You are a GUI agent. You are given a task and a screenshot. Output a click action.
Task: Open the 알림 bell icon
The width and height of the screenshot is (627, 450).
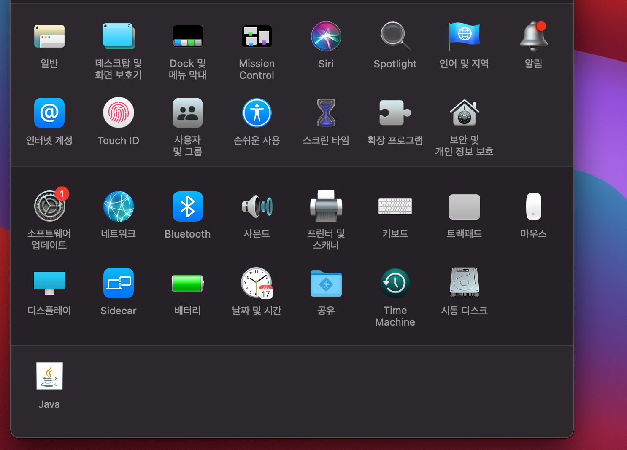534,36
